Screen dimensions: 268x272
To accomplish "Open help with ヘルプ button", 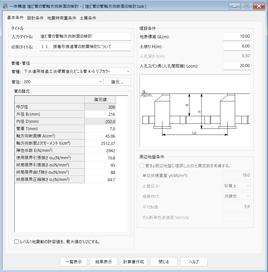I will click(x=194, y=262).
